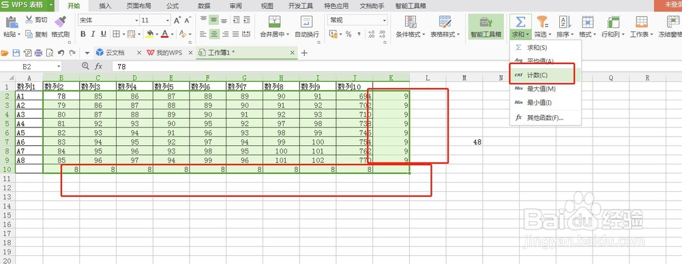Undo the last action
Image resolution: width=682 pixels, height=264 pixels.
click(x=61, y=53)
